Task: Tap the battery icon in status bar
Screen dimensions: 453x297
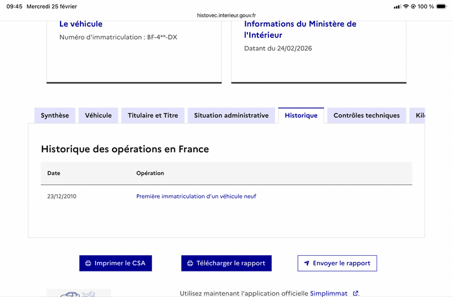Action: tap(442, 6)
